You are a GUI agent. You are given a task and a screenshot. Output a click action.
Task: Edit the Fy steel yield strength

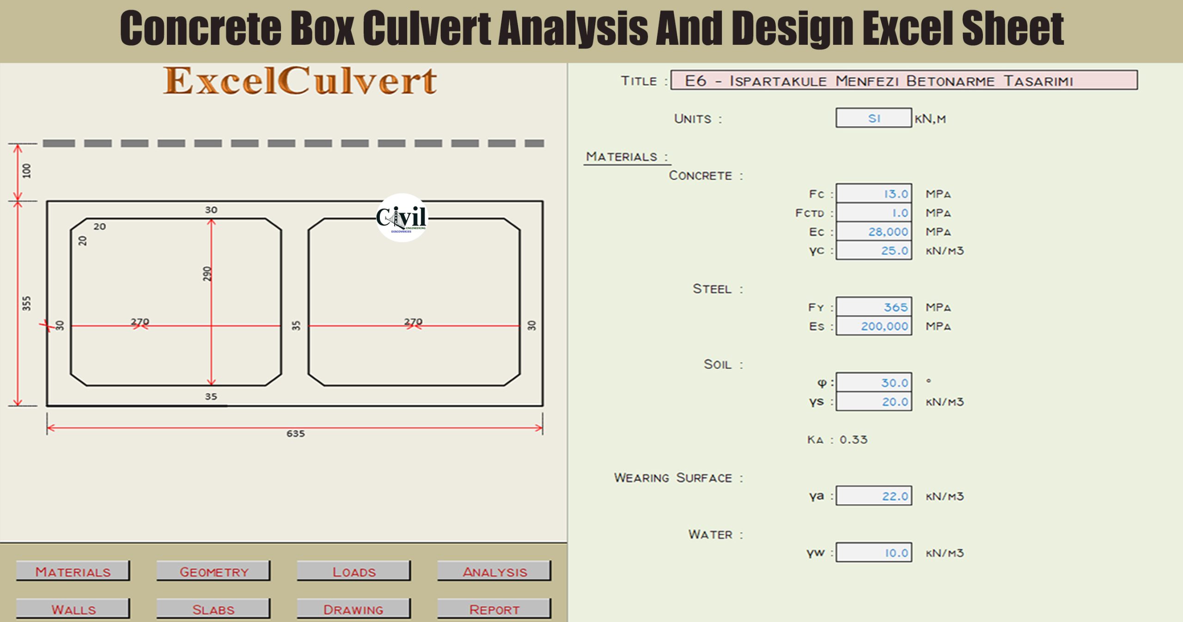point(873,307)
